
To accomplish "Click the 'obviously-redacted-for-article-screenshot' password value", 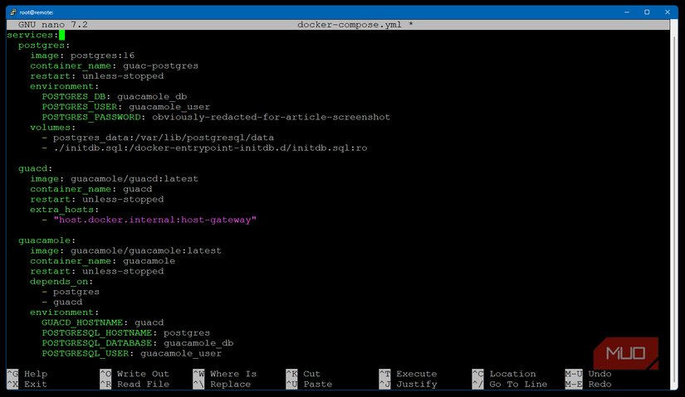I will (x=271, y=117).
